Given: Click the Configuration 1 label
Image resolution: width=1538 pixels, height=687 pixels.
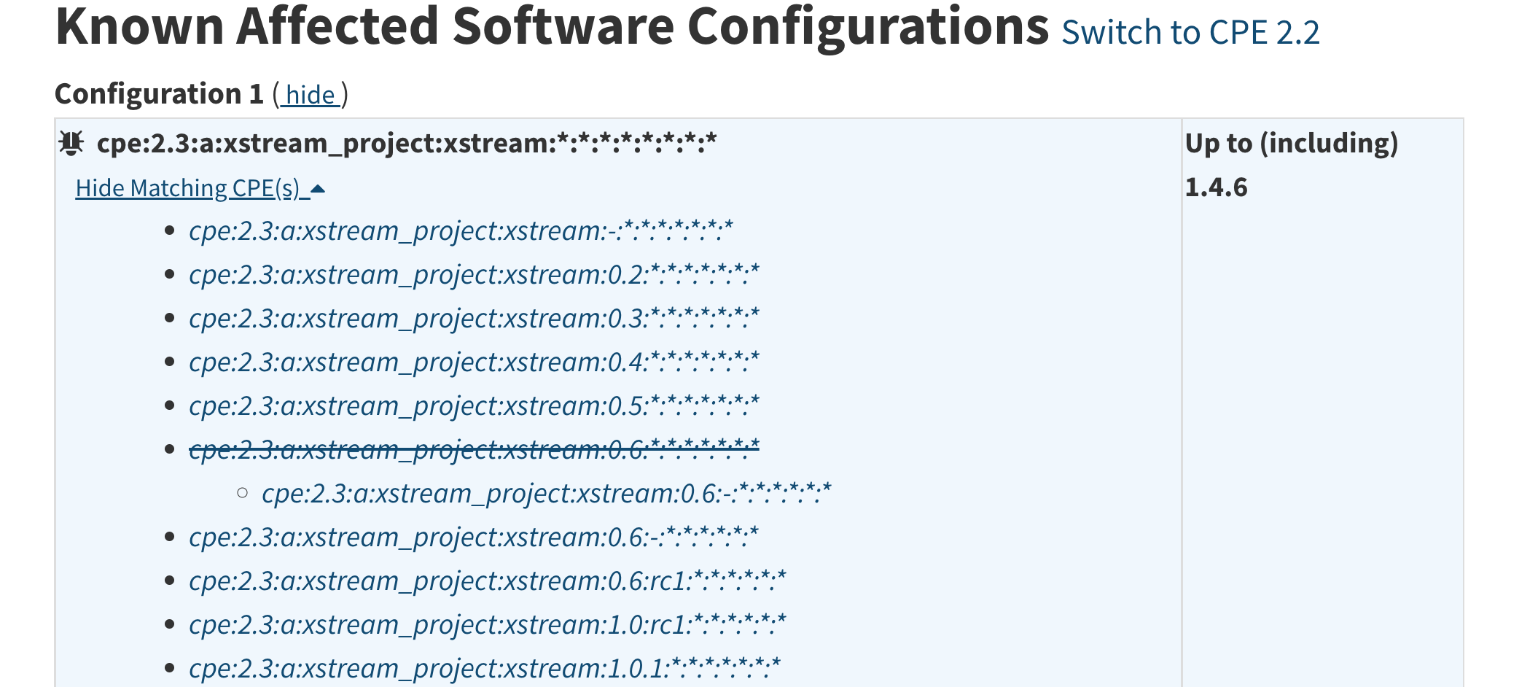Looking at the screenshot, I should click(160, 93).
